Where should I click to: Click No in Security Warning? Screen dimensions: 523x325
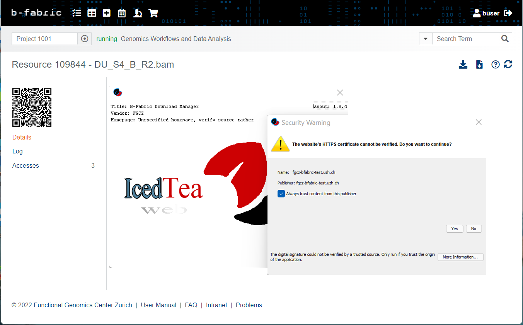click(474, 229)
